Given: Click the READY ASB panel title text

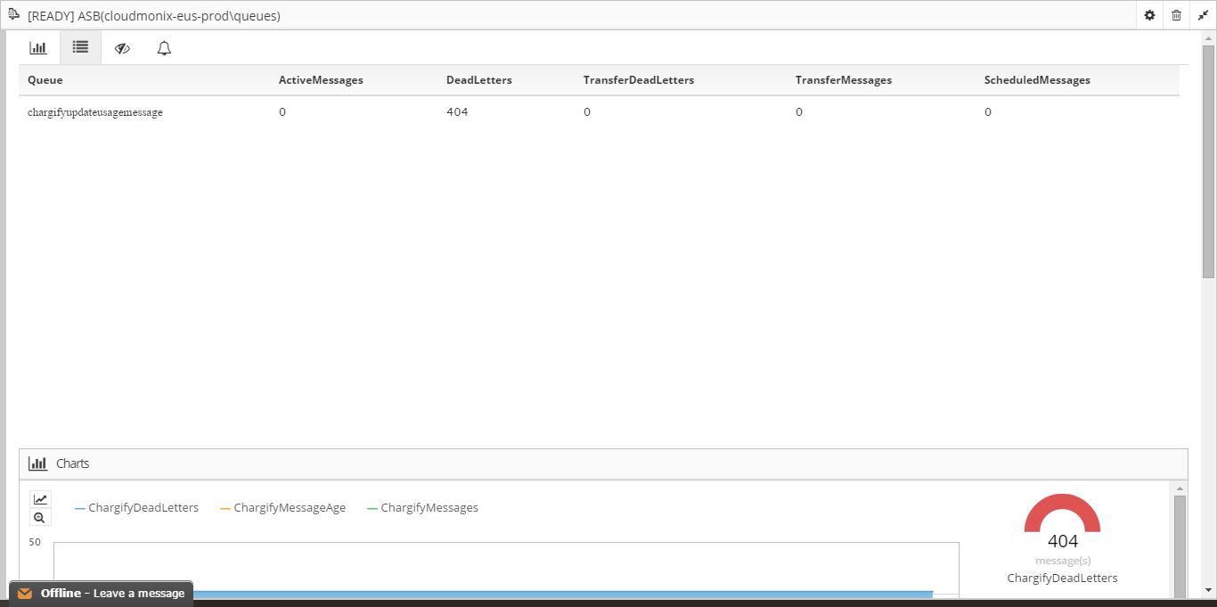Looking at the screenshot, I should point(154,16).
